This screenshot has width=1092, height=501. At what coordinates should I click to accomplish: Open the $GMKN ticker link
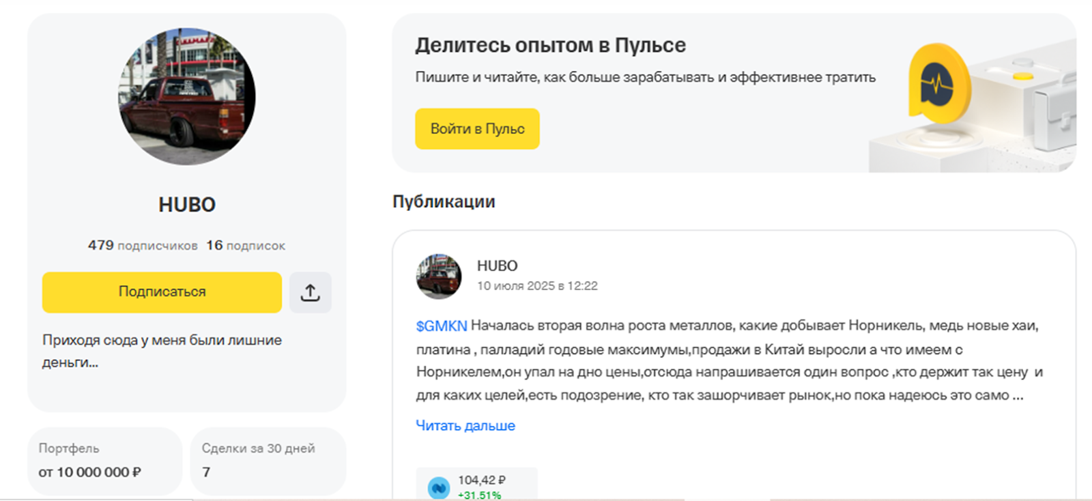441,326
